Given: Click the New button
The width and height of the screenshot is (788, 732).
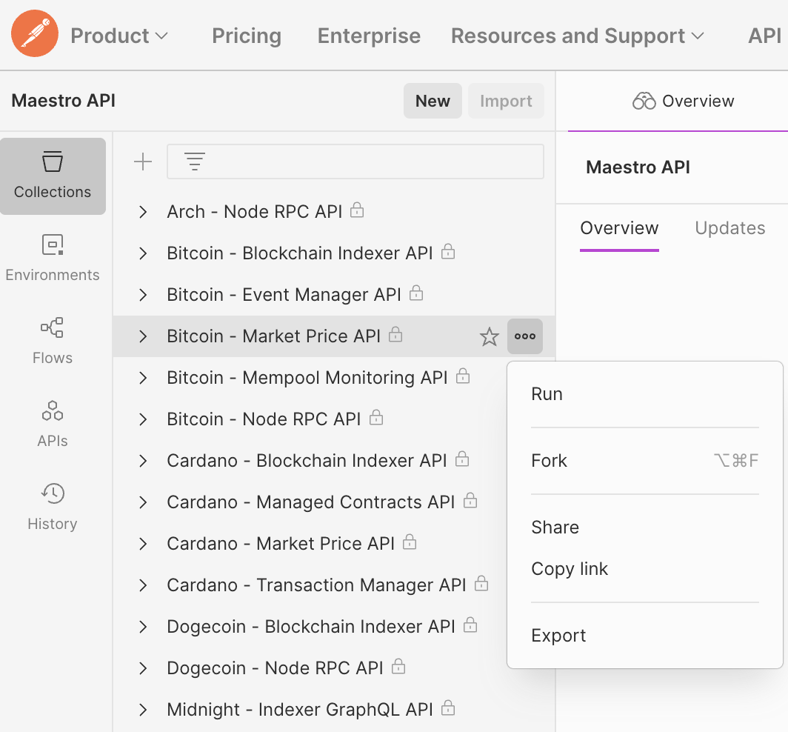Looking at the screenshot, I should pyautogui.click(x=433, y=101).
